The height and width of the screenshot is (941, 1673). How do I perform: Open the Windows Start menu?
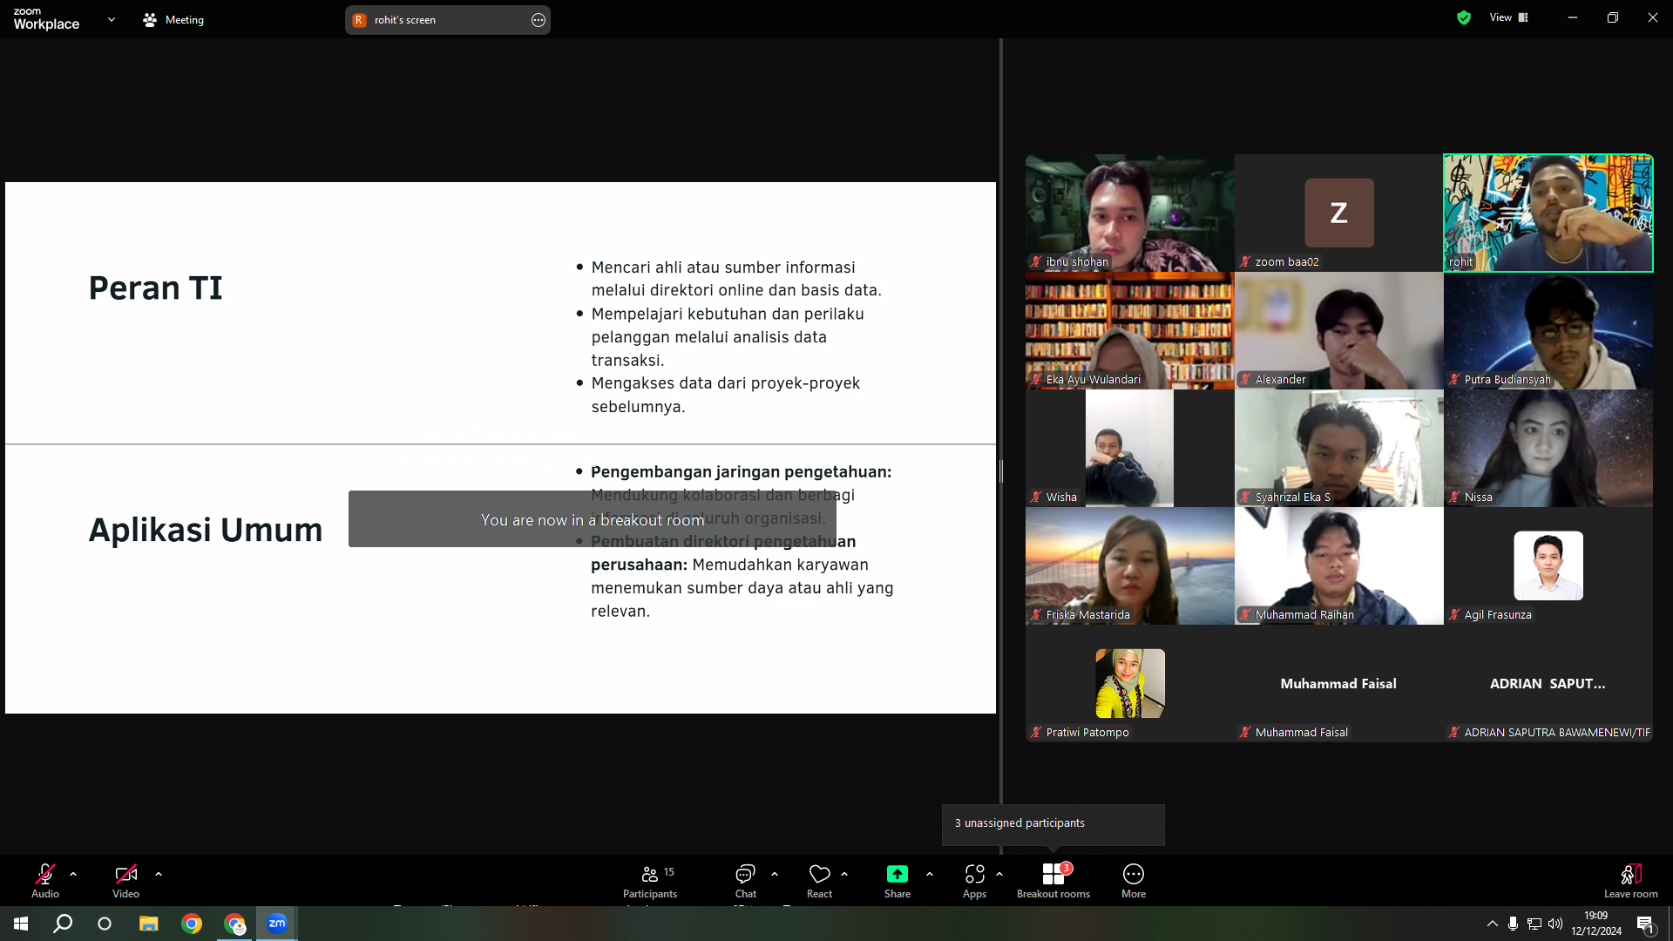tap(21, 924)
